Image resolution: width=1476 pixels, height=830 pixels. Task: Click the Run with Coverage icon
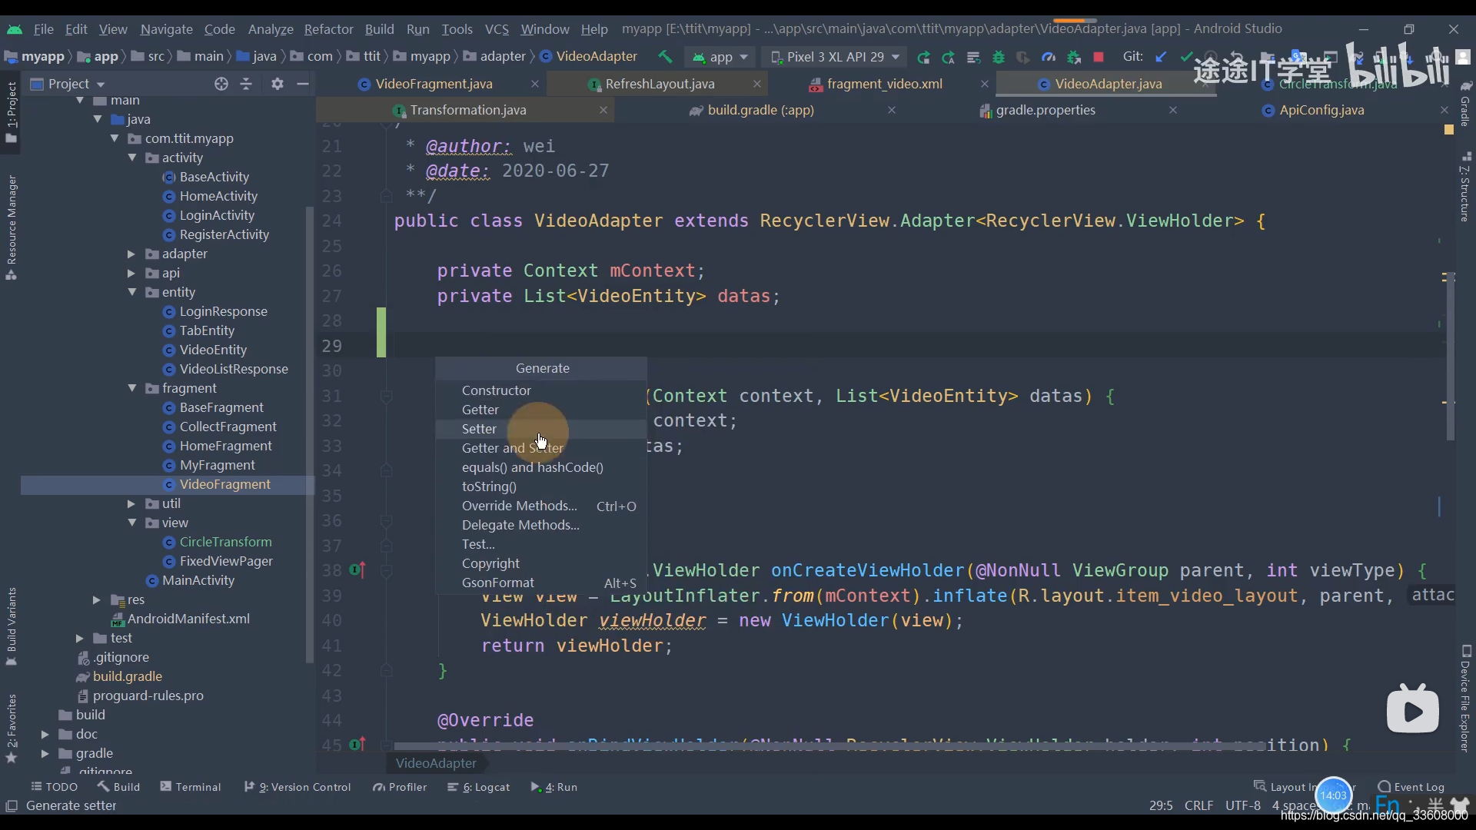1023,57
